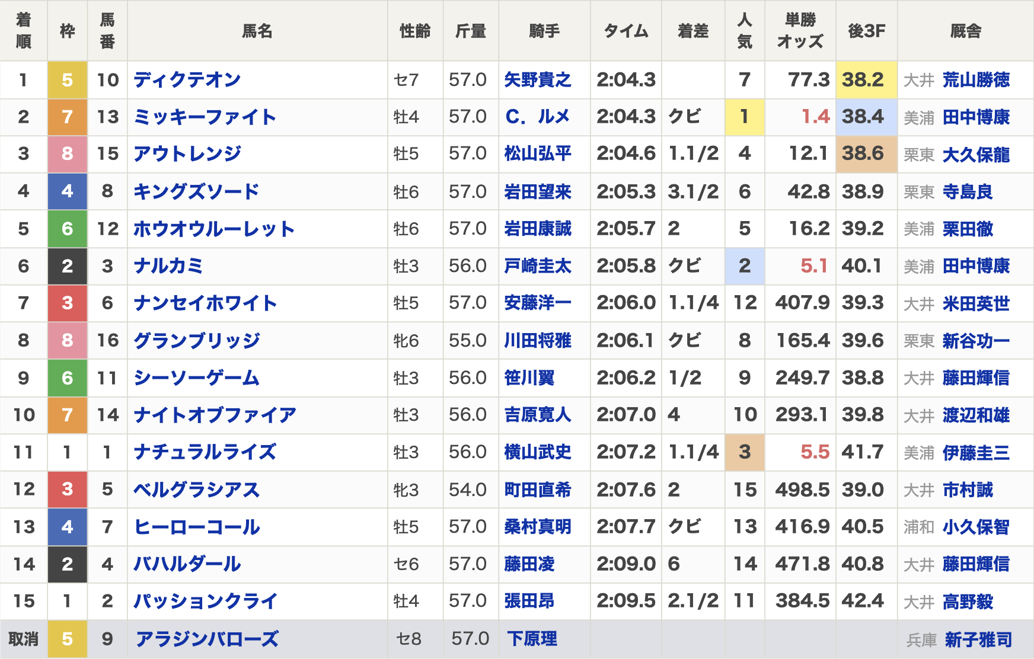Screen dimensions: 1034x659
Task: Open horse link ナイトオブファイア
Action: (214, 415)
